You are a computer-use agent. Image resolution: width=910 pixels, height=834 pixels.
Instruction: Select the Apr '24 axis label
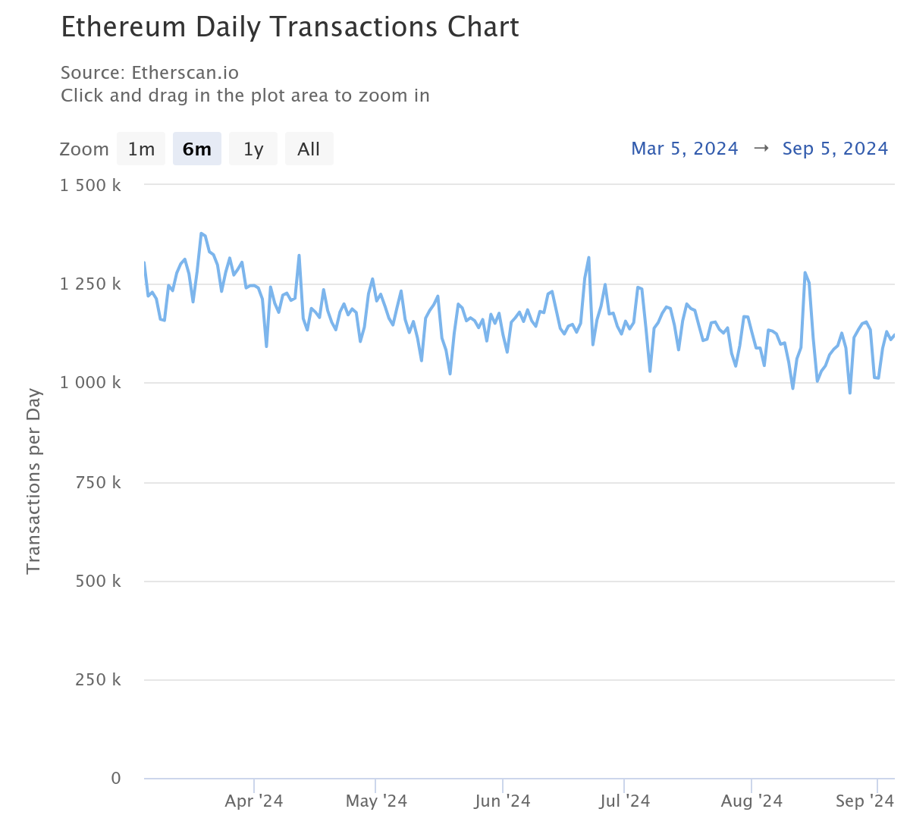coord(253,801)
